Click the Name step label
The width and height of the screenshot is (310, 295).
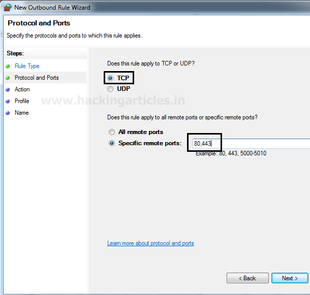(x=22, y=113)
